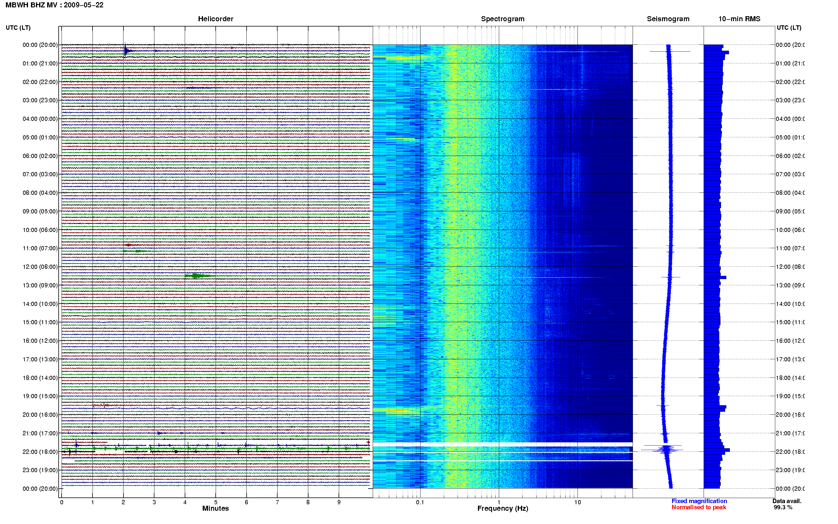Click the left axis label '02:00 (22:00)'
The image size is (838, 524).
[40, 82]
